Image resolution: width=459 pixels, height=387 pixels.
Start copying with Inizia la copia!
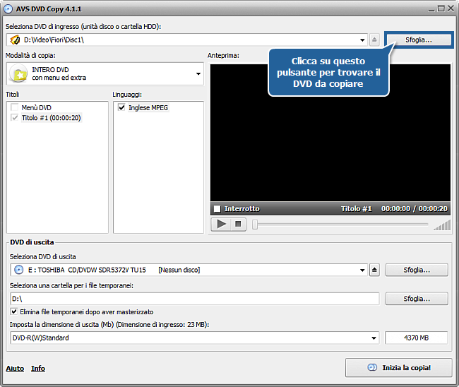(x=399, y=368)
